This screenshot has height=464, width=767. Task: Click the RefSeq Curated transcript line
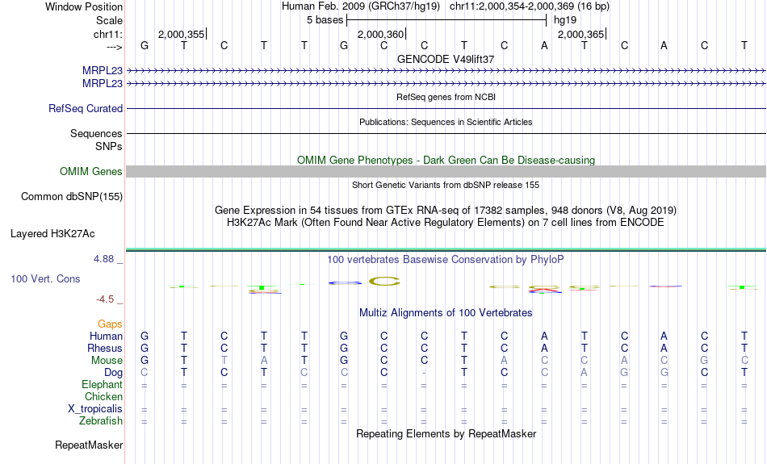(446, 109)
